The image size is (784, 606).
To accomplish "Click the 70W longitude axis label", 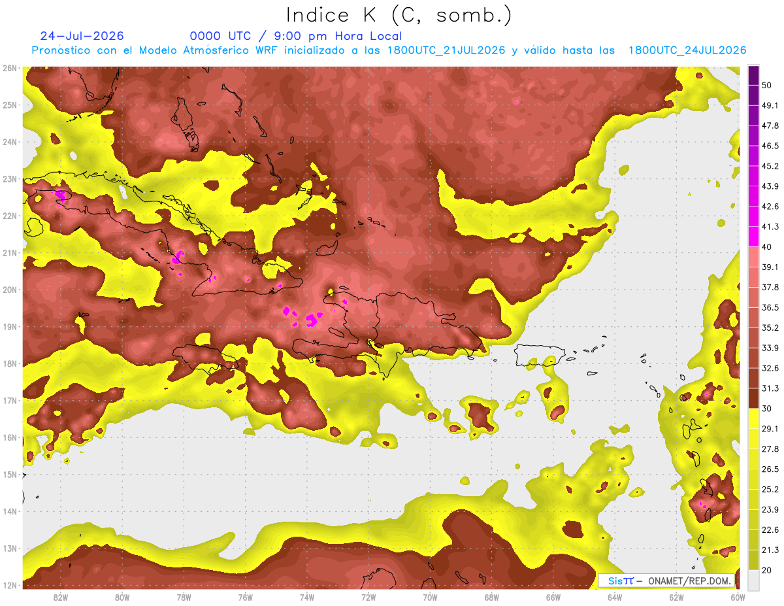I will (430, 598).
